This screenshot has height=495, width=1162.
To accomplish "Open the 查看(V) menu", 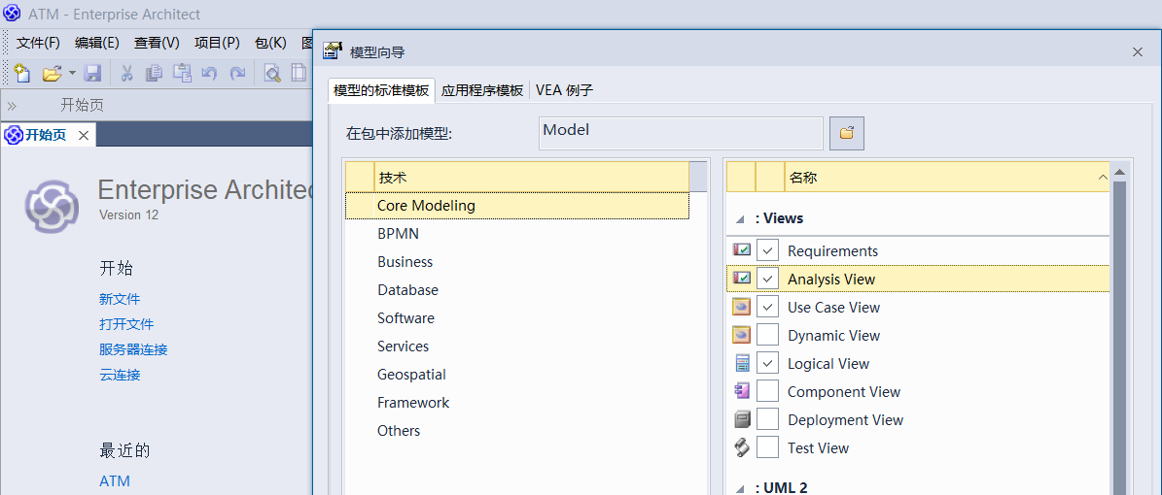I will pos(158,43).
